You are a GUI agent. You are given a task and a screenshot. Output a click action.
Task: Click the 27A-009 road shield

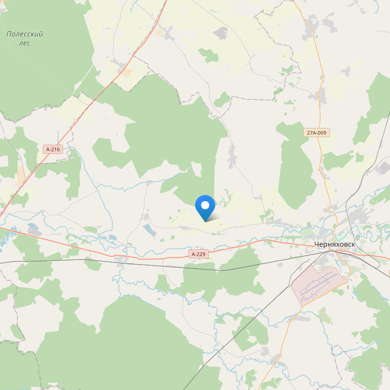(x=316, y=133)
